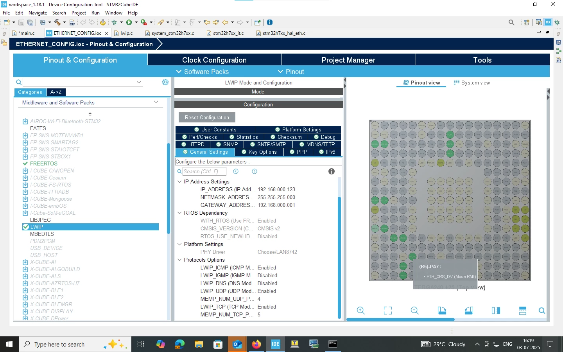Click the Reset Configuration button
This screenshot has height=352, width=563.
[207, 117]
